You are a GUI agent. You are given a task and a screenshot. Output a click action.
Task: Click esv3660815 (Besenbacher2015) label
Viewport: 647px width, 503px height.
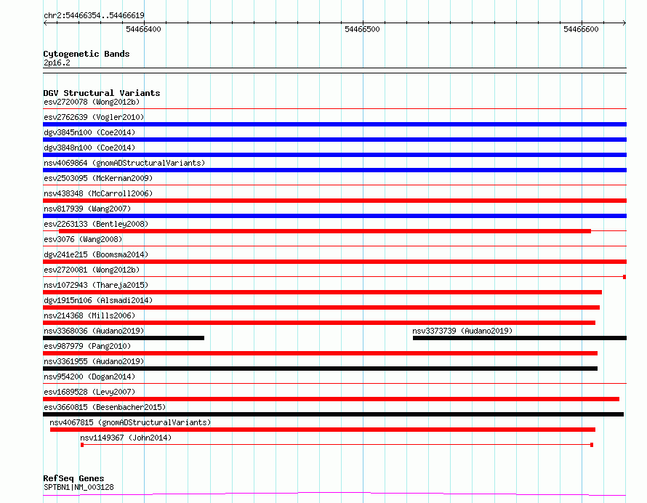click(x=105, y=407)
